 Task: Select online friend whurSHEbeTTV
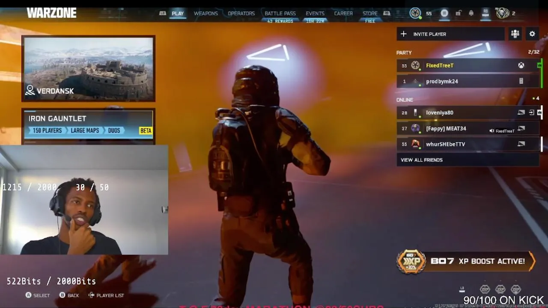click(x=468, y=144)
